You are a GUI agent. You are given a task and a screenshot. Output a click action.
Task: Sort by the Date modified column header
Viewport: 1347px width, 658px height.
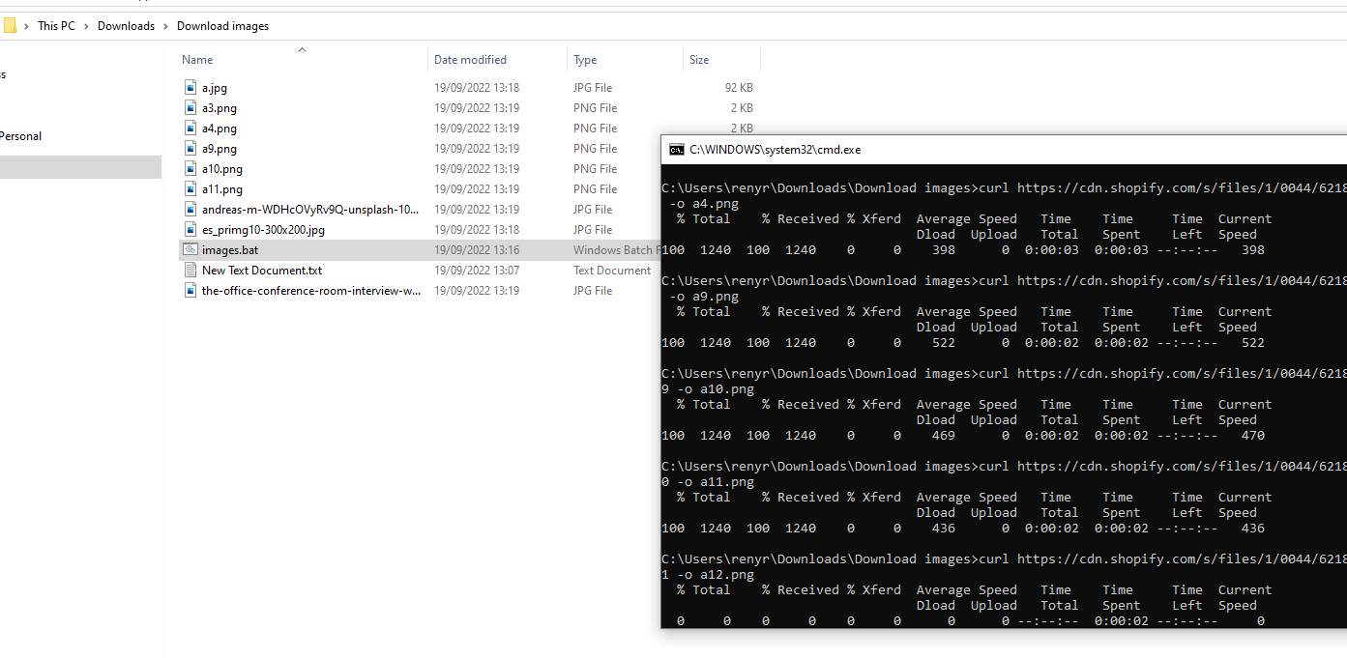pos(470,60)
